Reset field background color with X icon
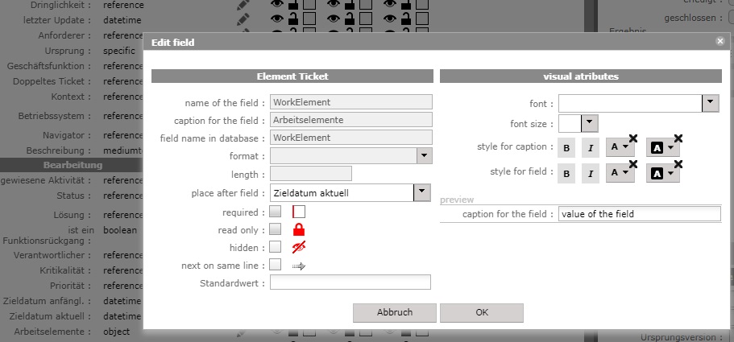This screenshot has width=734, height=342. pyautogui.click(x=678, y=164)
